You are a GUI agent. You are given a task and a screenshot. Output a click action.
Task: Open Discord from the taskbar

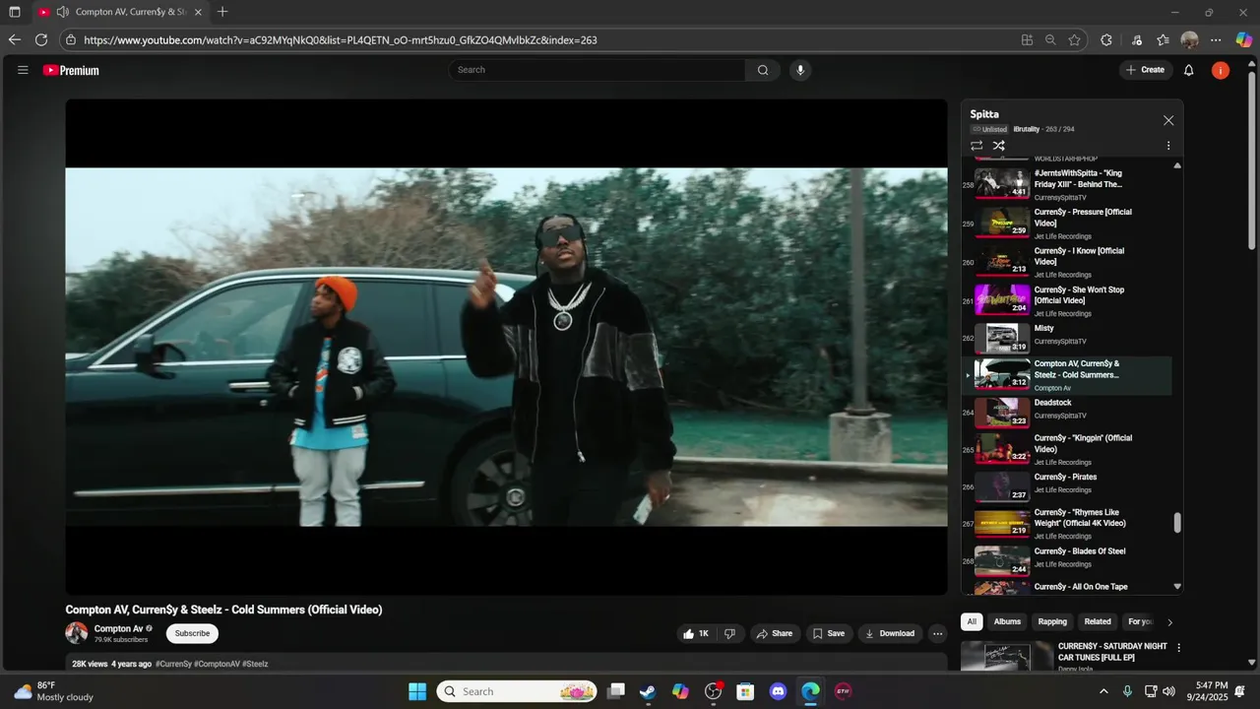point(779,691)
